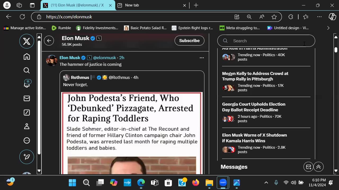Click the Zoom magnifier in address bar
Screen dimensions: 339x190
pyautogui.click(x=249, y=17)
